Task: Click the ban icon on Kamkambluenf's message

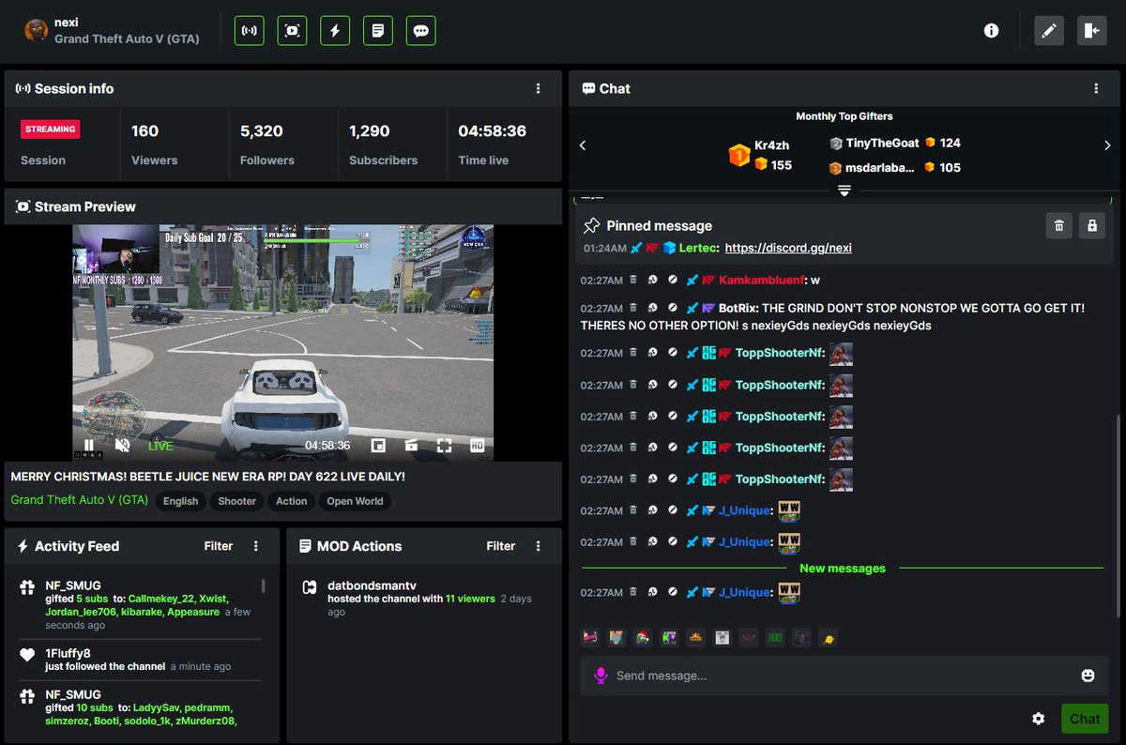Action: pos(672,280)
